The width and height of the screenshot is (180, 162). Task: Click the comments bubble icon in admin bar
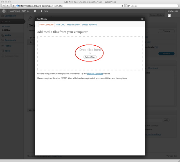pos(35,11)
